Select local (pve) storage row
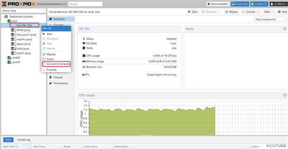 (24, 48)
